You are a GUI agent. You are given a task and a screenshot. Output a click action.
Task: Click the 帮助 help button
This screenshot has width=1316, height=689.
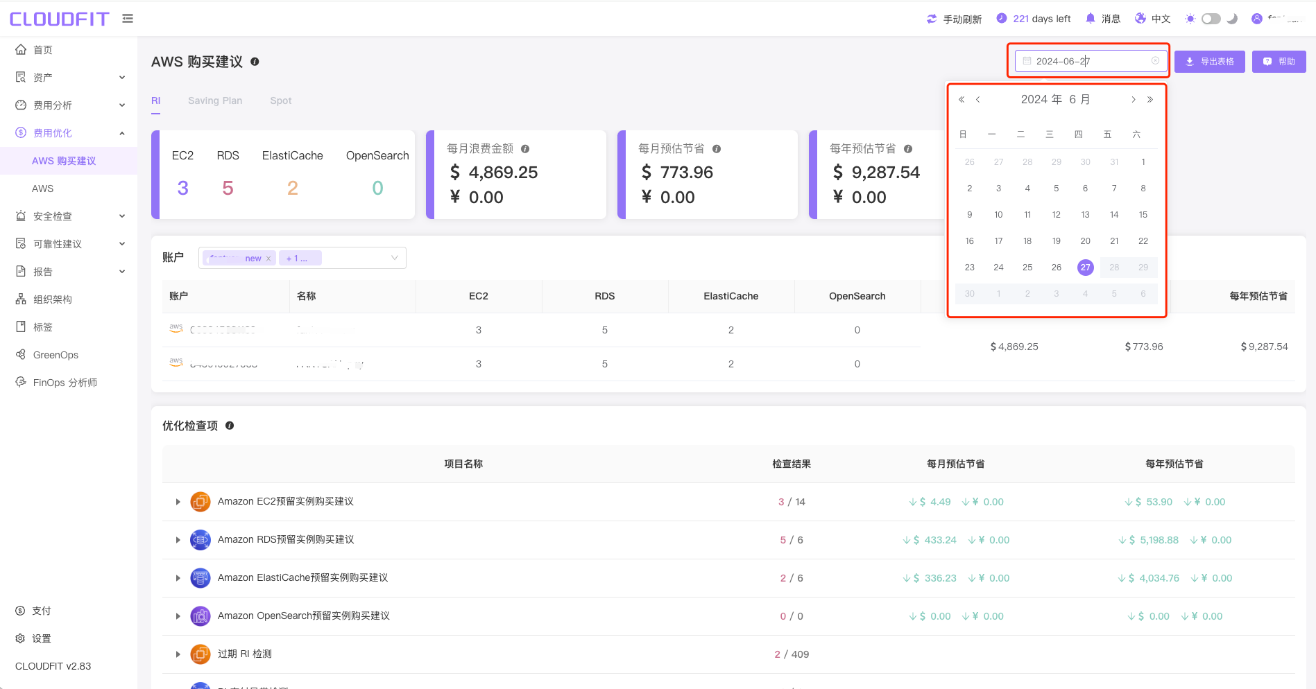click(1279, 62)
